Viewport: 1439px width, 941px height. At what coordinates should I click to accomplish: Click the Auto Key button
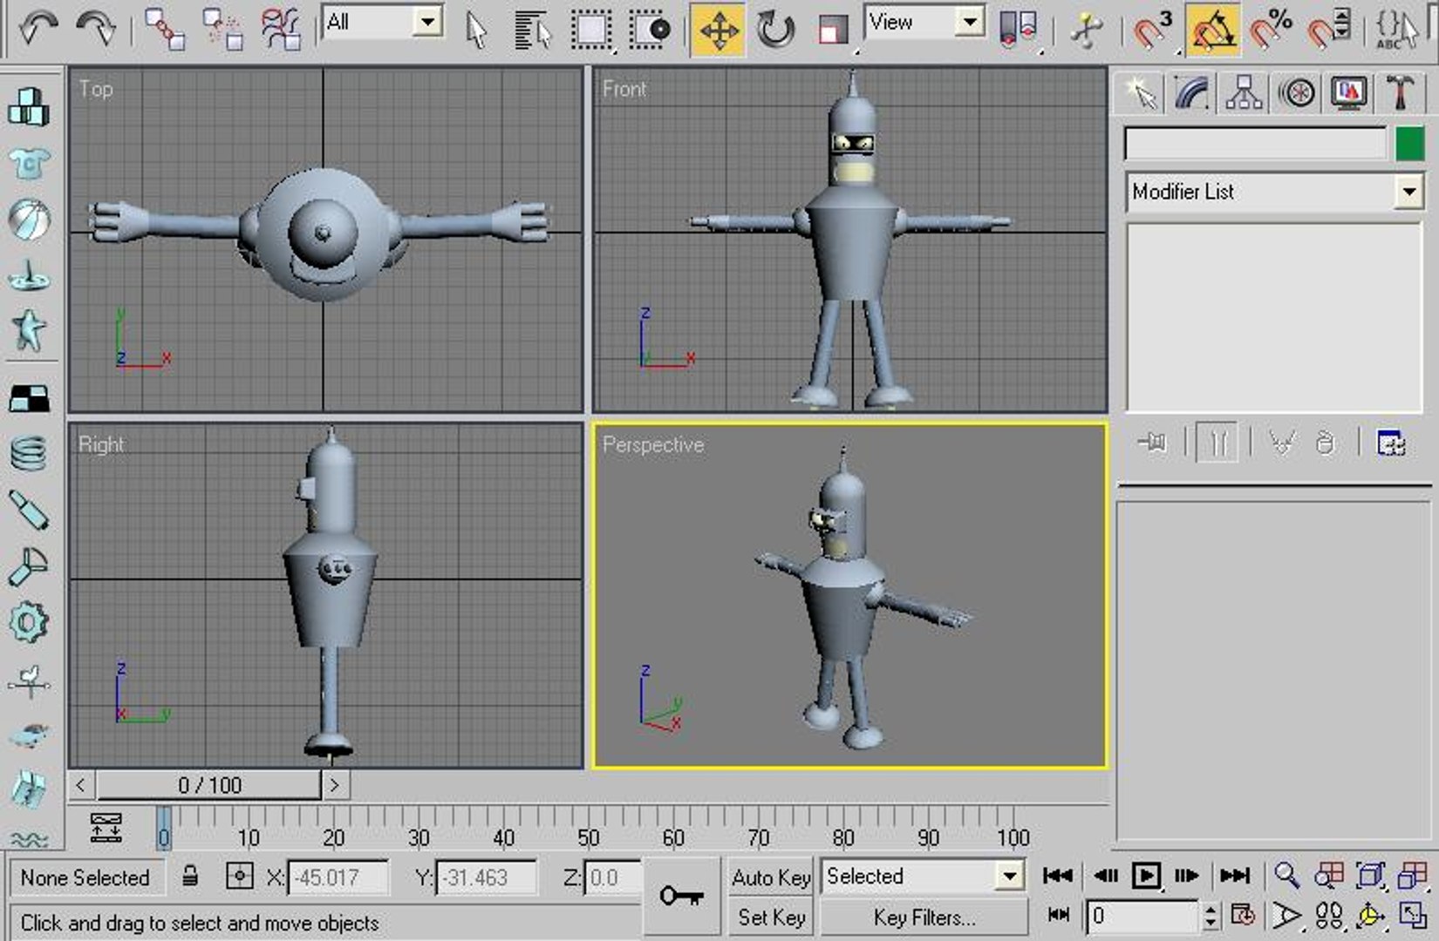point(771,877)
